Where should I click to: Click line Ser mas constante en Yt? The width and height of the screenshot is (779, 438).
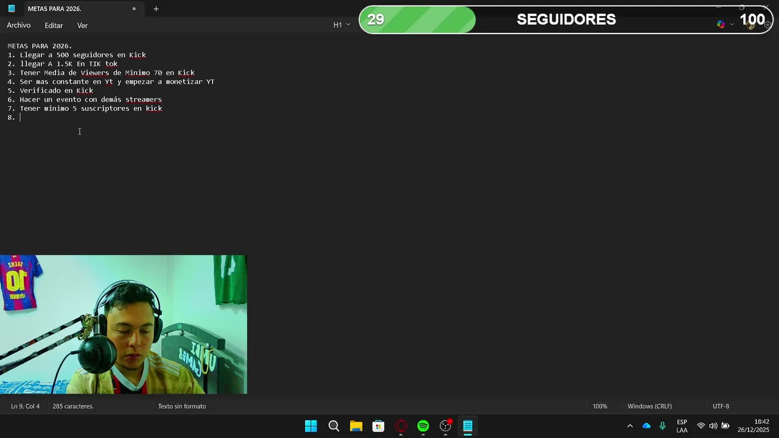[117, 82]
